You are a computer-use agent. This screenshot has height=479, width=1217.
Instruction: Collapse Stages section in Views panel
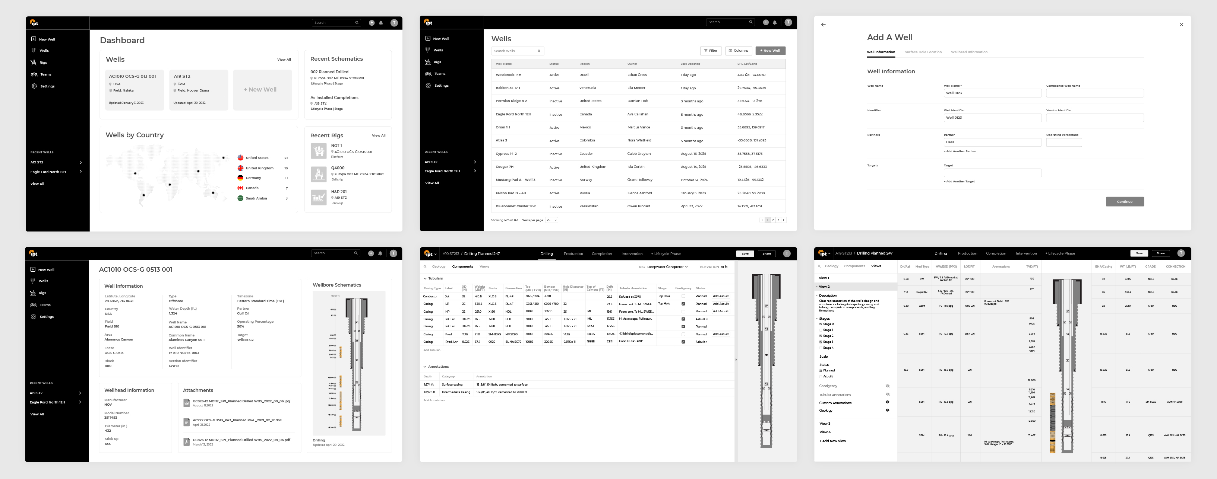[817, 319]
